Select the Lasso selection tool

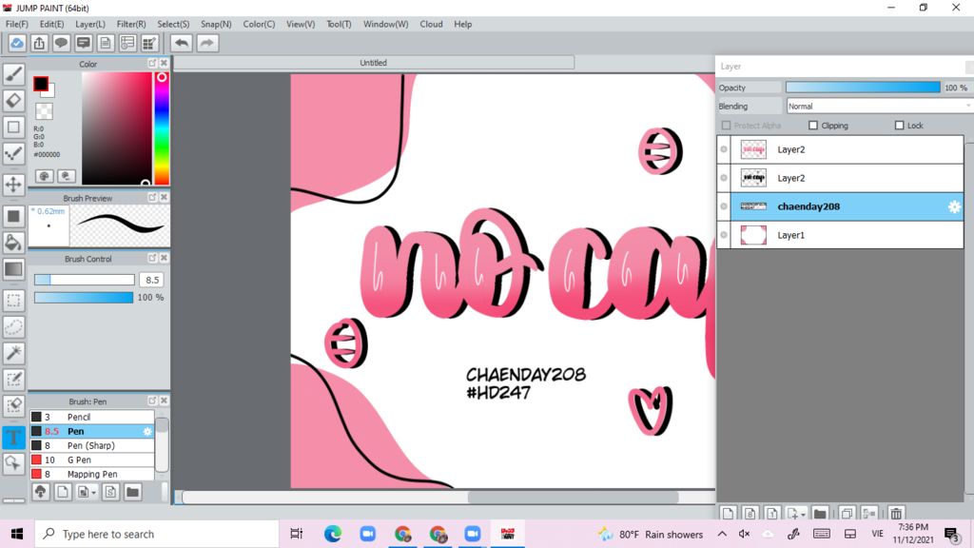pyautogui.click(x=13, y=327)
